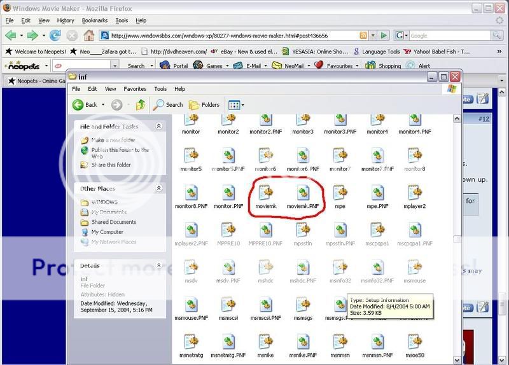This screenshot has height=365, width=509.
Task: Select the monitor.PNF file icon
Action: point(228,193)
